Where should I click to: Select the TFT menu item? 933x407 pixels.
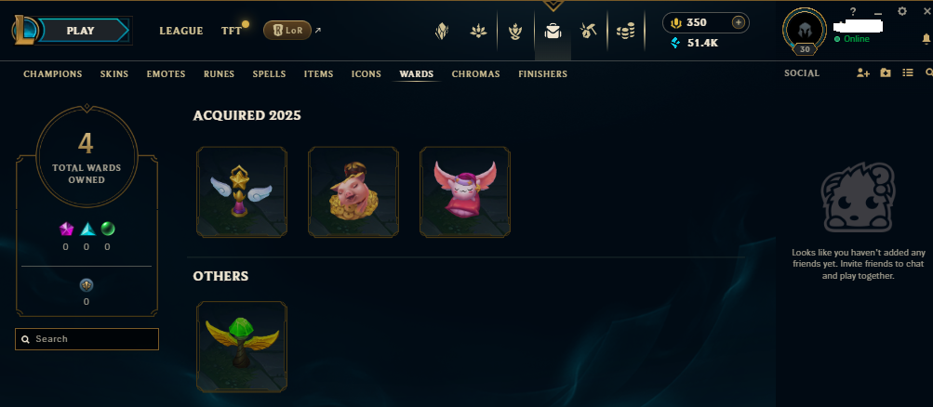[232, 31]
